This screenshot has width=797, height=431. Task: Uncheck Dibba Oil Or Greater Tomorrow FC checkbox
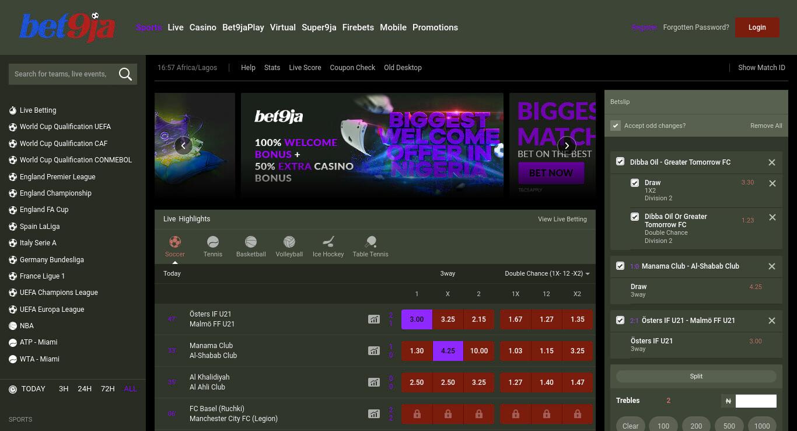click(x=635, y=217)
